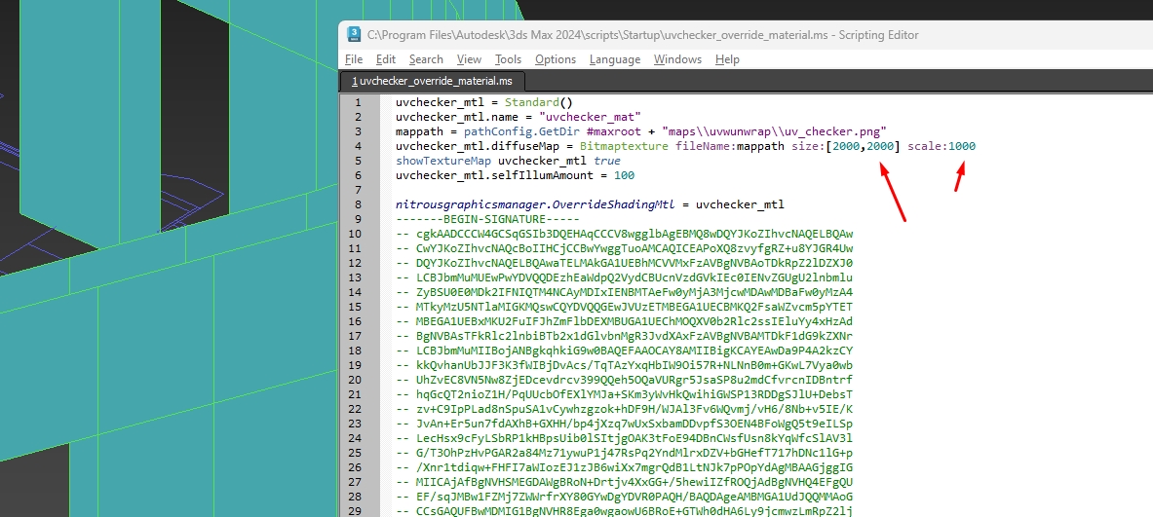Image resolution: width=1153 pixels, height=517 pixels.
Task: Click nitrousgraphicsmanager.OverrideShadingMtl on line 8
Action: point(535,204)
